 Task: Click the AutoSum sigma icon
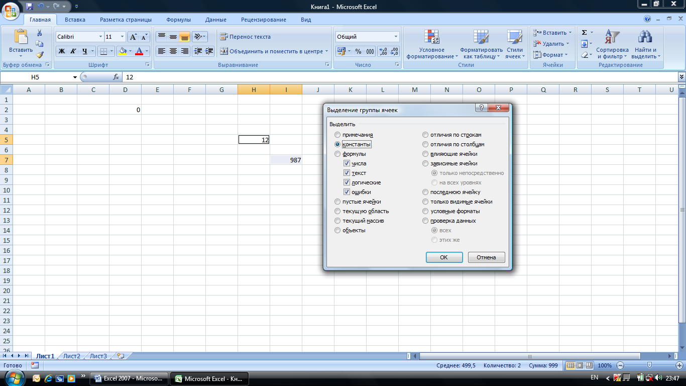584,33
